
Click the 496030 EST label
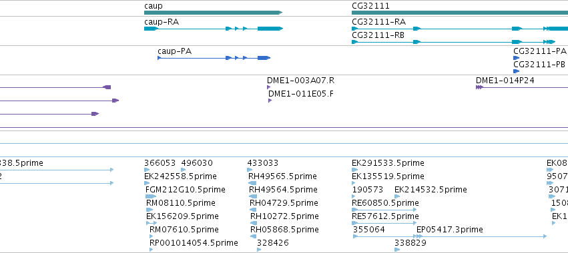click(x=197, y=163)
